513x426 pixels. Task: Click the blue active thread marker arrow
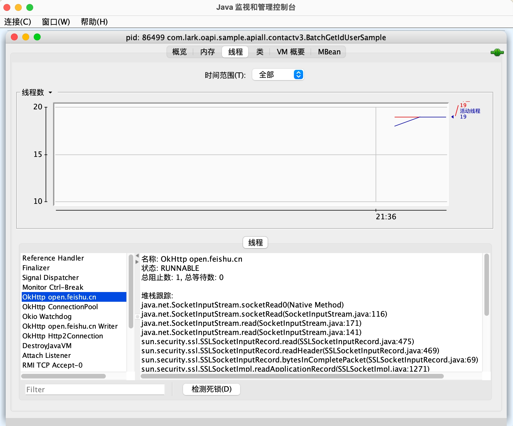pos(452,117)
